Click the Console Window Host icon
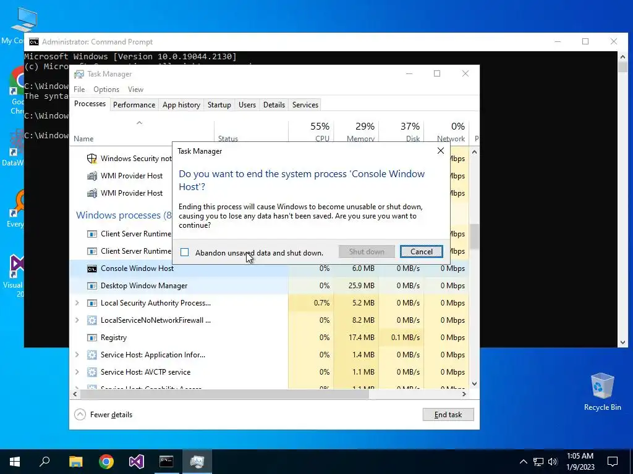Viewport: 633px width, 474px height. tap(92, 269)
